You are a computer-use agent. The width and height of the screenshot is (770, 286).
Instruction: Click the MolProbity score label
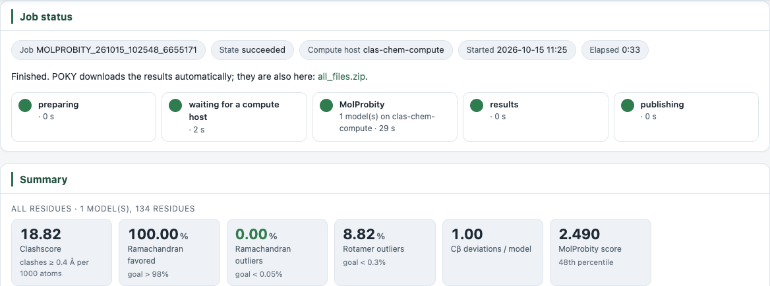[590, 248]
